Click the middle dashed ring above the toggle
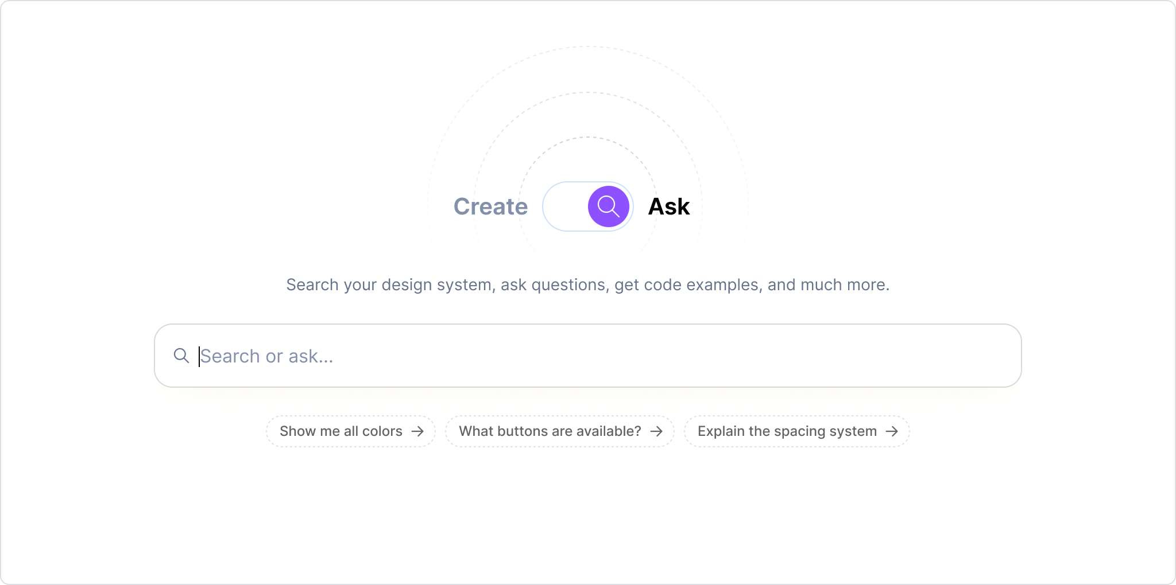Screen dimensions: 1176x585 (x=587, y=92)
